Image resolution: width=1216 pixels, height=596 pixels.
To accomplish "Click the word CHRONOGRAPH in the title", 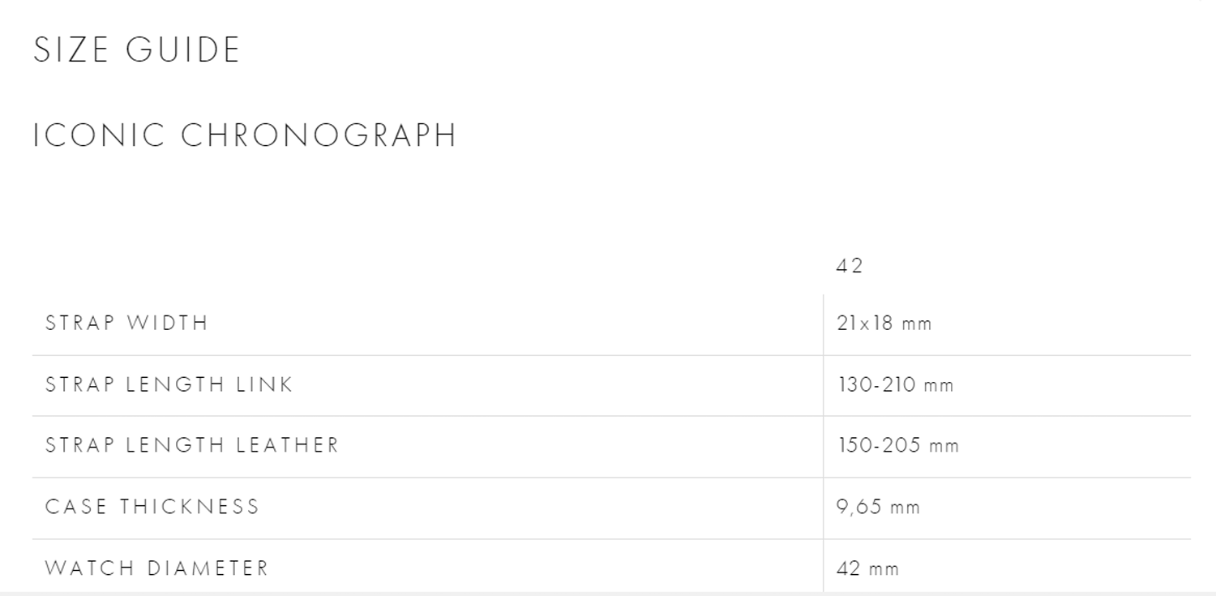I will (x=319, y=135).
